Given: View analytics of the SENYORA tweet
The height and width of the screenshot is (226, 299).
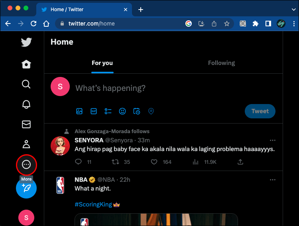Looking at the screenshot, I should coord(195,162).
